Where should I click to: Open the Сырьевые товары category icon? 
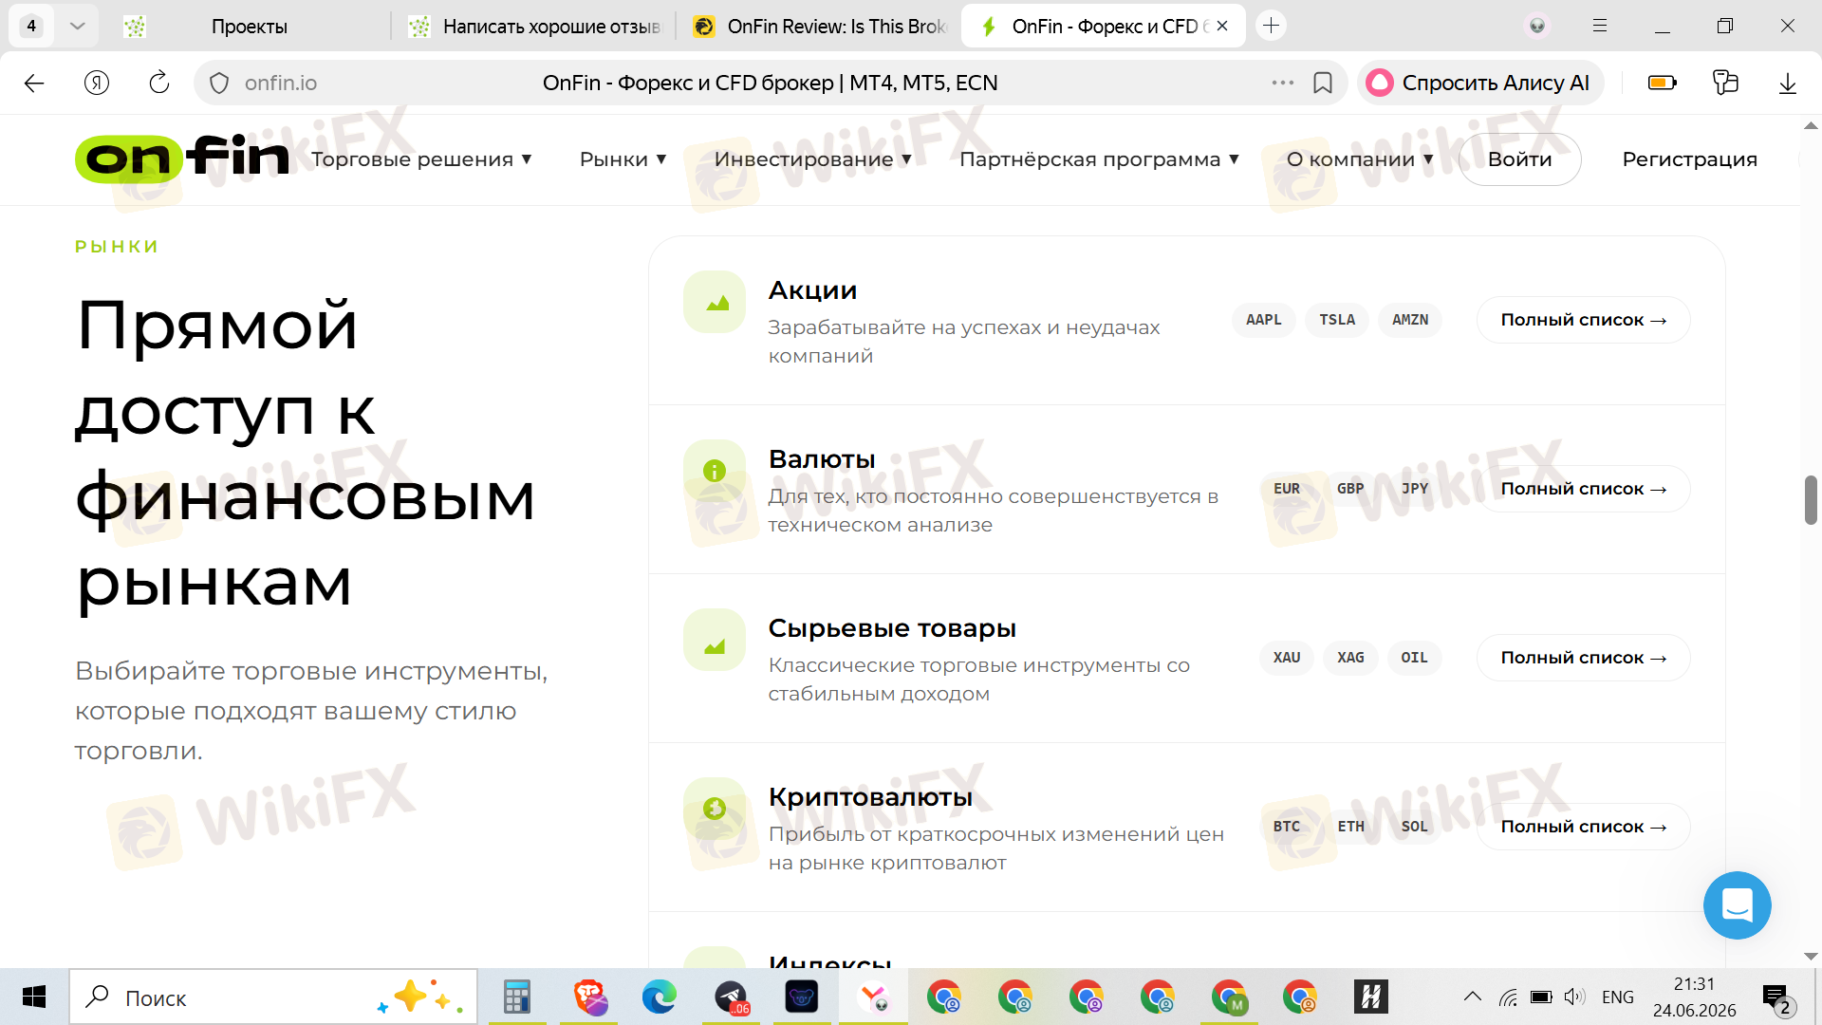click(715, 640)
